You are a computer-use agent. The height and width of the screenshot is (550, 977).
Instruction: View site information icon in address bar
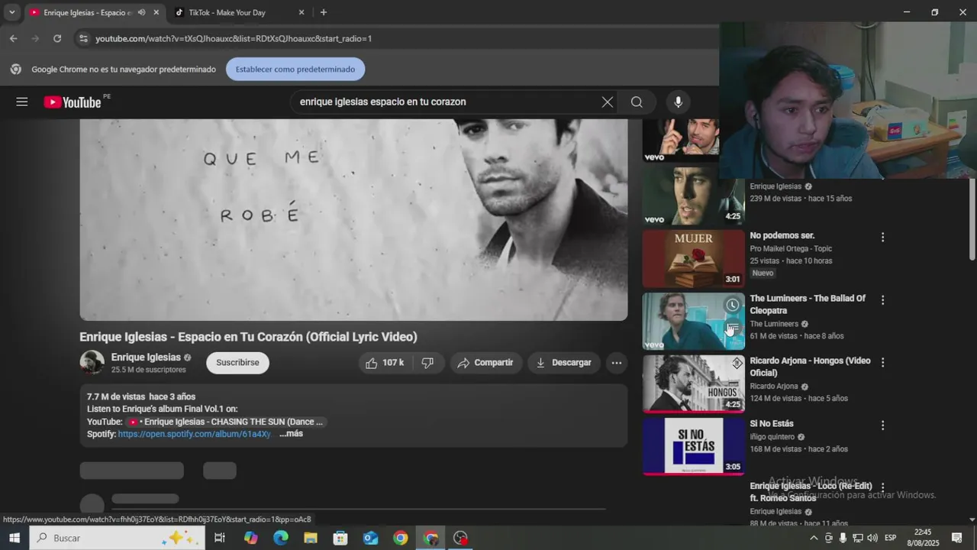point(84,38)
